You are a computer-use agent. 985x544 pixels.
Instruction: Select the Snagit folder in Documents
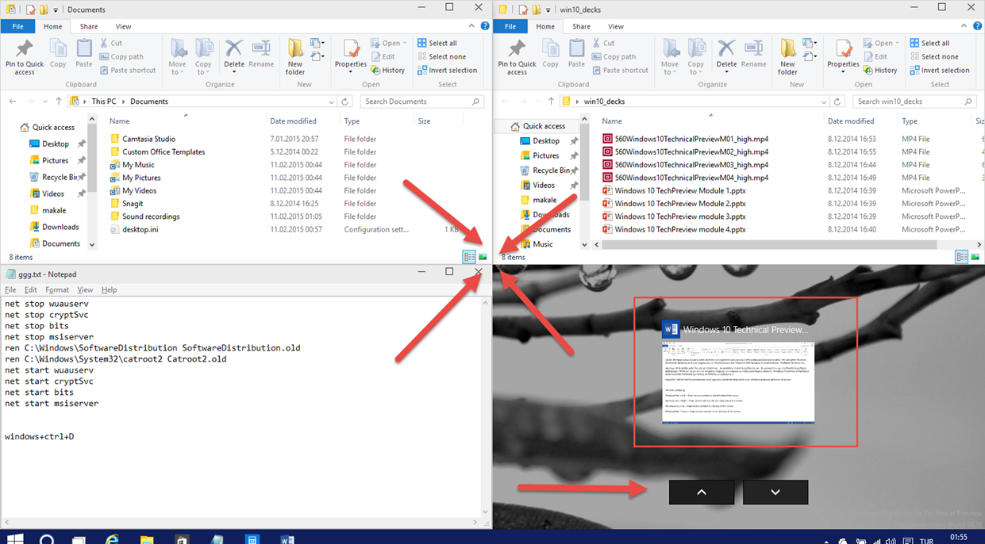tap(133, 204)
